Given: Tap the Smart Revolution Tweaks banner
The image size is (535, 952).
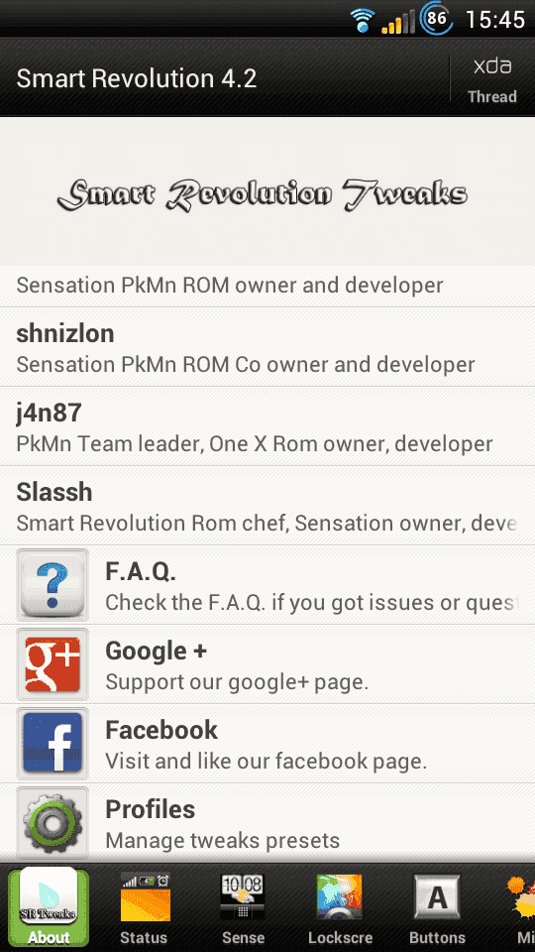Looking at the screenshot, I should (x=263, y=193).
